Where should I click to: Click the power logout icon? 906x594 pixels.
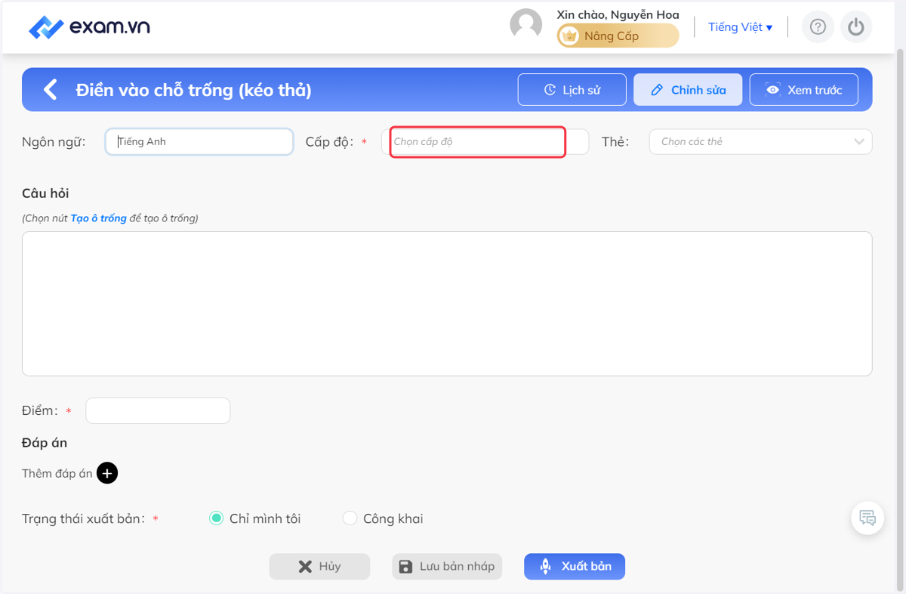click(x=855, y=27)
